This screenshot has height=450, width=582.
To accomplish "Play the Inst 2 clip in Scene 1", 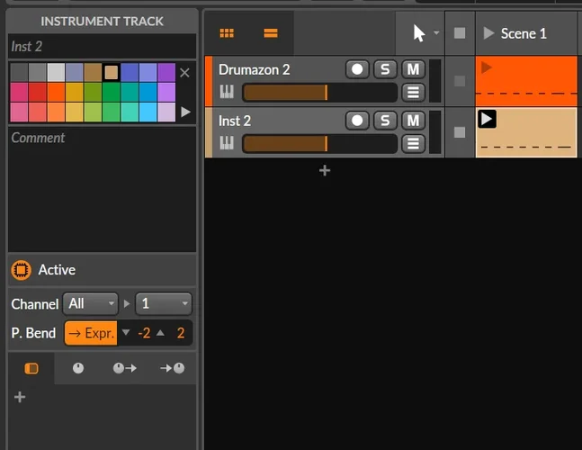I will click(x=487, y=119).
